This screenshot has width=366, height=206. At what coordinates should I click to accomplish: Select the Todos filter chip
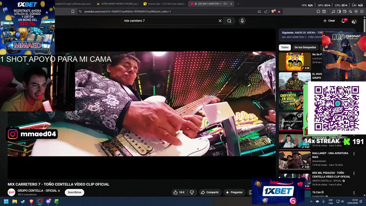point(285,47)
